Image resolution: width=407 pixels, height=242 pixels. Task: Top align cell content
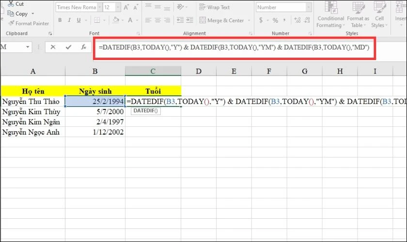click(x=148, y=6)
